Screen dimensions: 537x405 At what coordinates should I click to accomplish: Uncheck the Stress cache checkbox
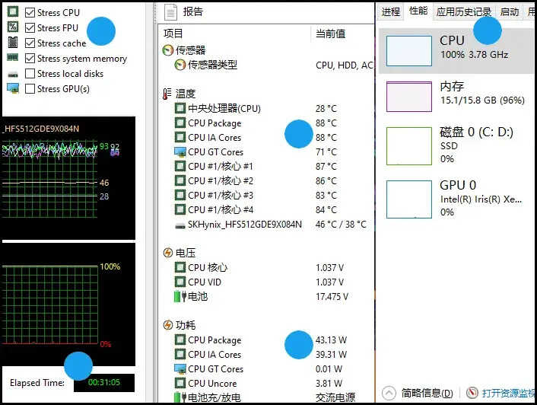(x=30, y=43)
